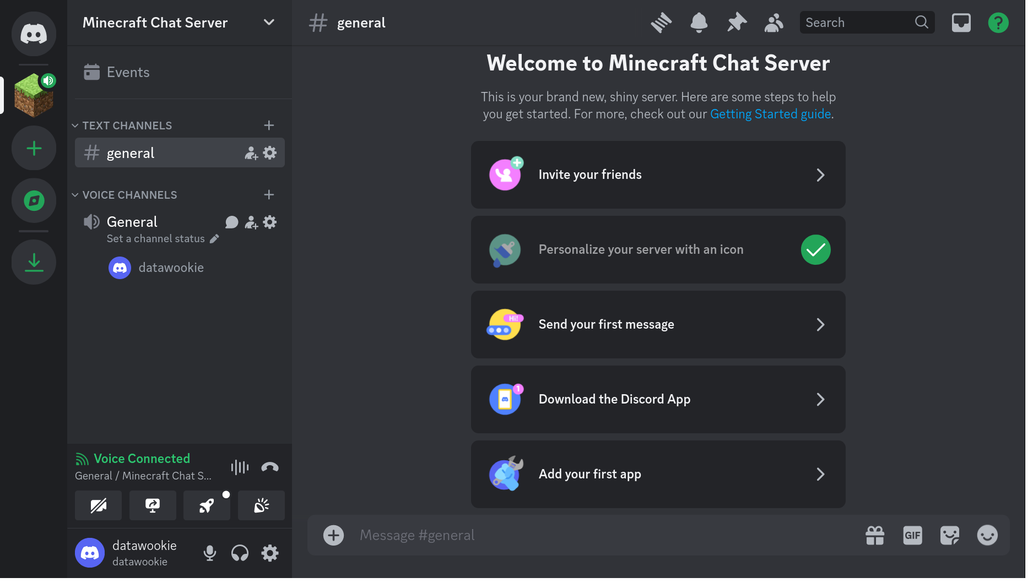Deafen yourself using the headphones icon
Screen dimensions: 1033x583
[240, 553]
